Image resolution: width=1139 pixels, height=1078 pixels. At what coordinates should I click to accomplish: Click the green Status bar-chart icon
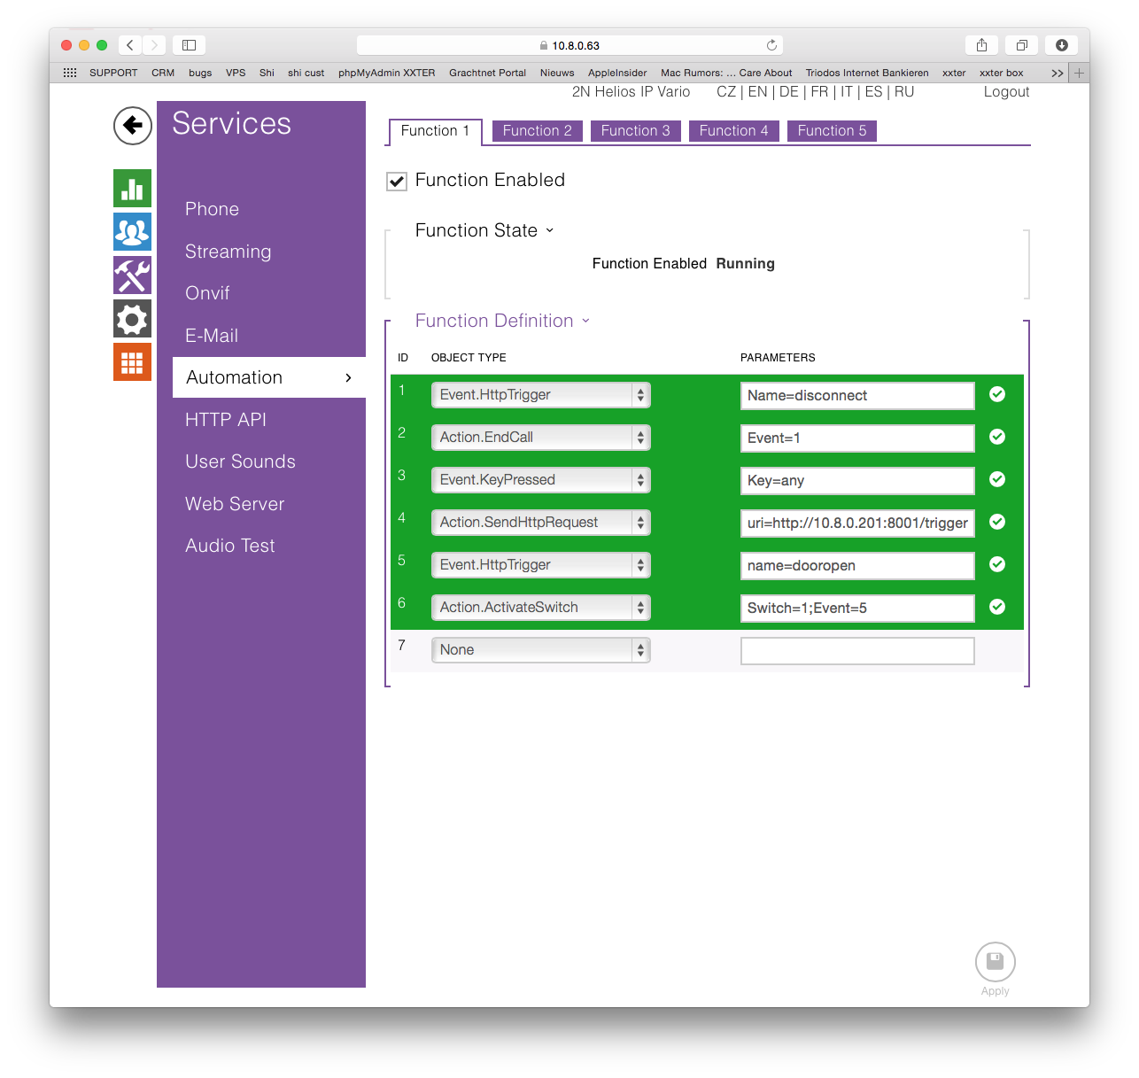point(132,189)
